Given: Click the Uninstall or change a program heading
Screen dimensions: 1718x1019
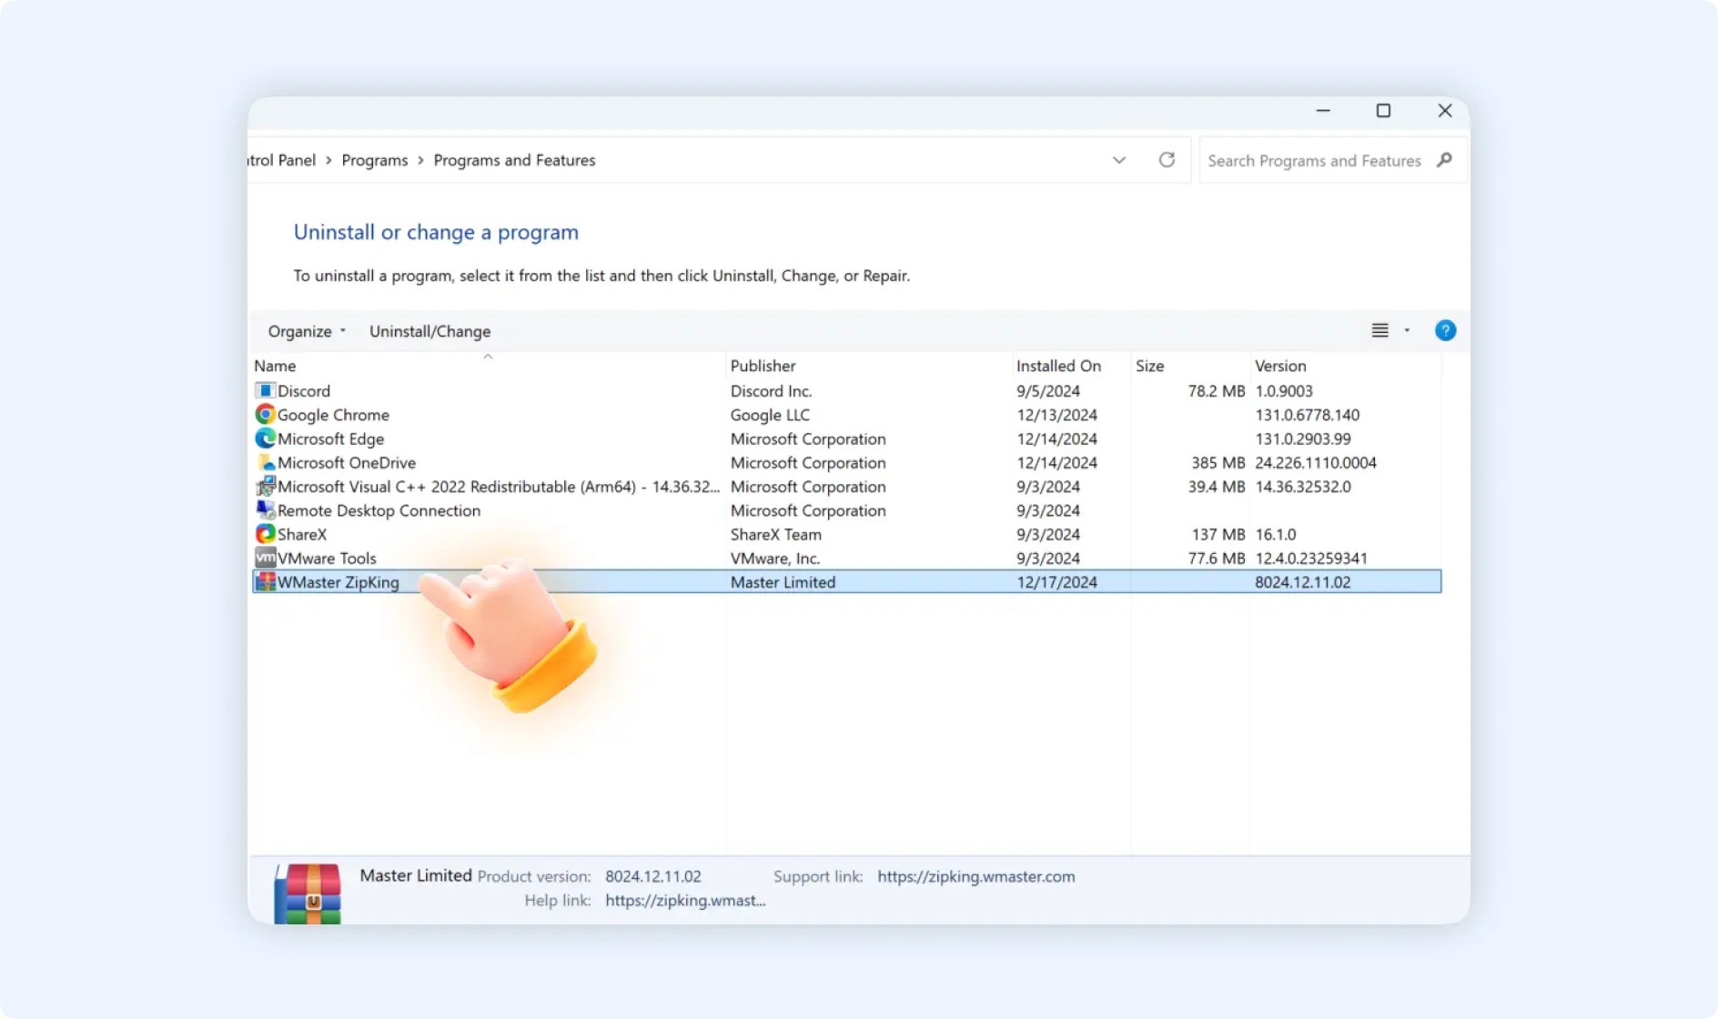Looking at the screenshot, I should pyautogui.click(x=436, y=232).
